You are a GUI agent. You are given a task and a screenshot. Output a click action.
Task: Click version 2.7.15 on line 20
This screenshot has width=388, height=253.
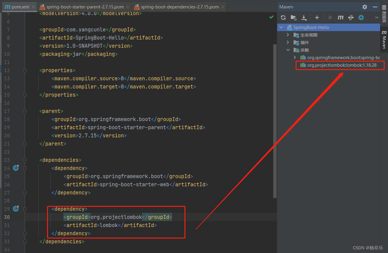pyautogui.click(x=88, y=136)
